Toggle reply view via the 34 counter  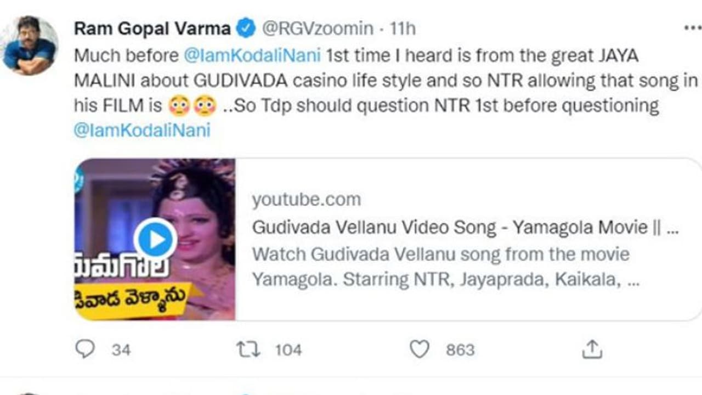pyautogui.click(x=121, y=349)
